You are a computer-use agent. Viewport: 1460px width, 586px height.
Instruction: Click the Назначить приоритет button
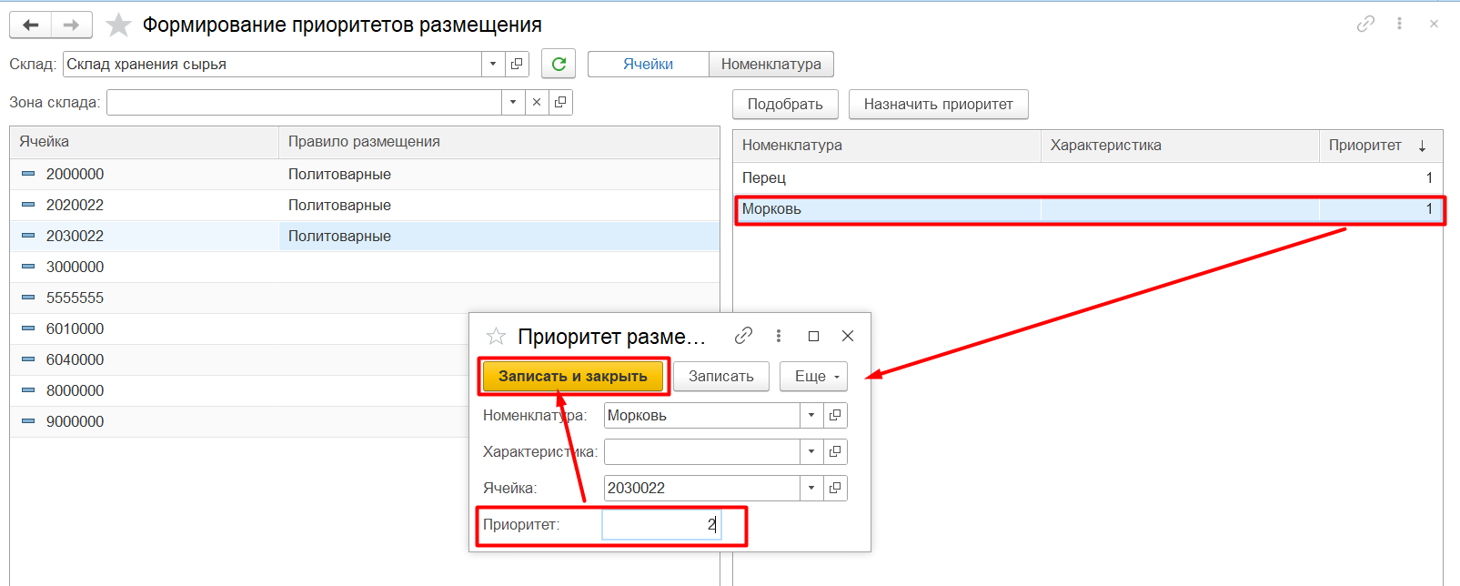[x=938, y=104]
